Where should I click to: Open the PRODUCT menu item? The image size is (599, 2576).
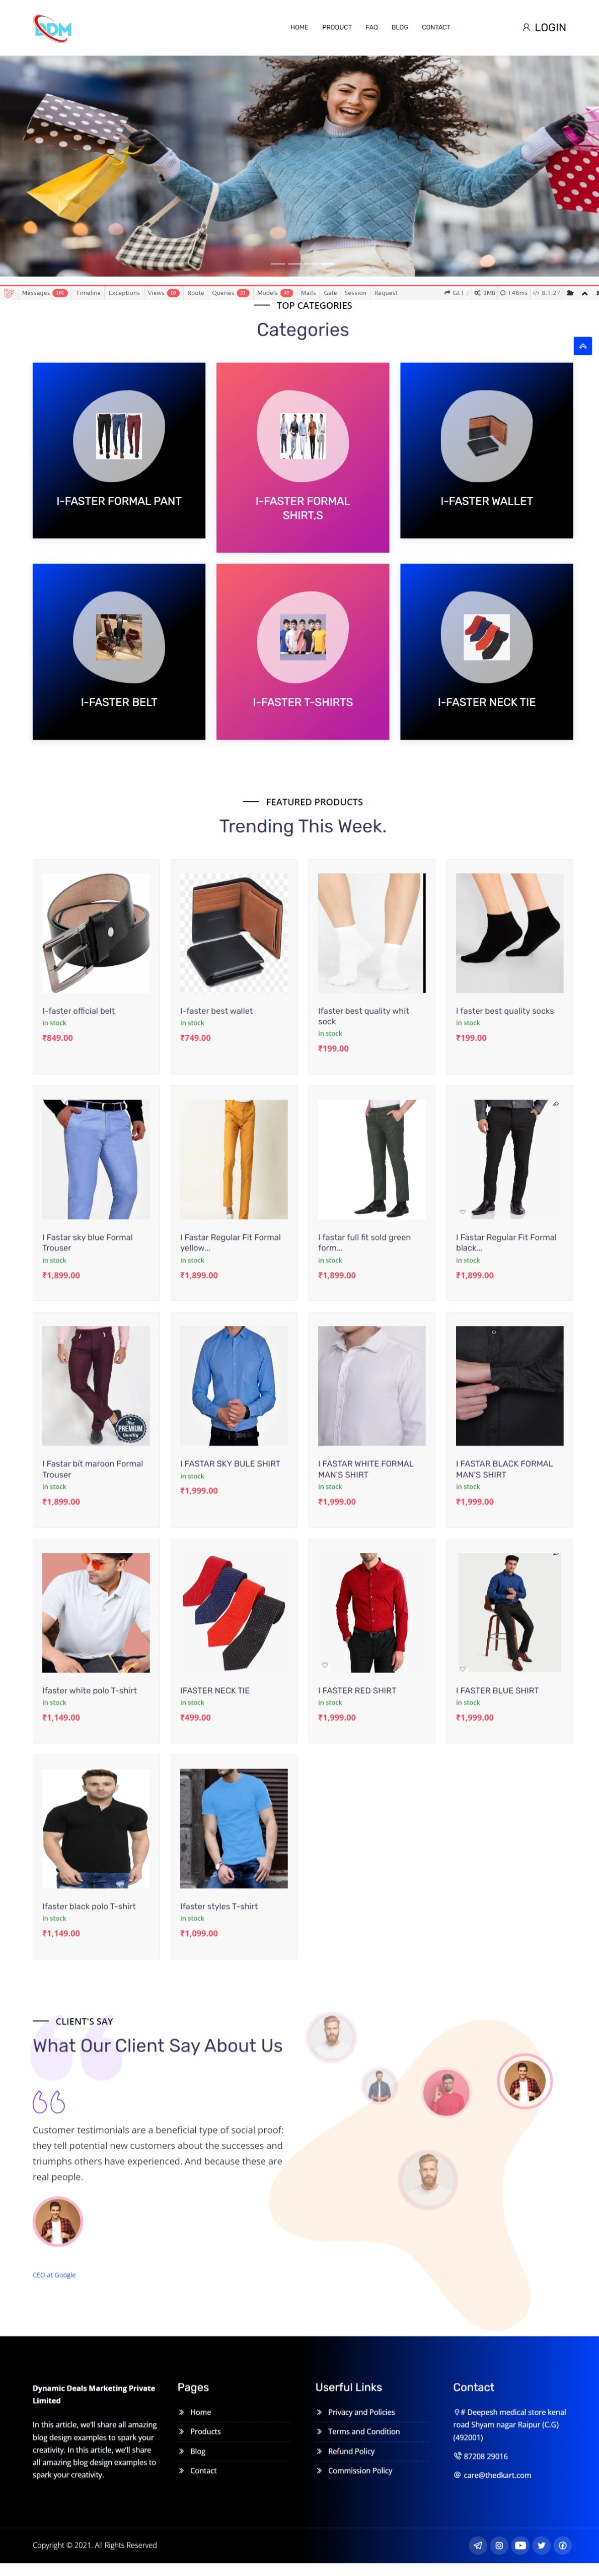click(x=336, y=27)
